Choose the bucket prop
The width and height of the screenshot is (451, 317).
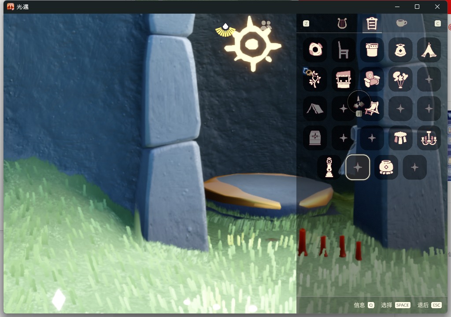coord(372,50)
